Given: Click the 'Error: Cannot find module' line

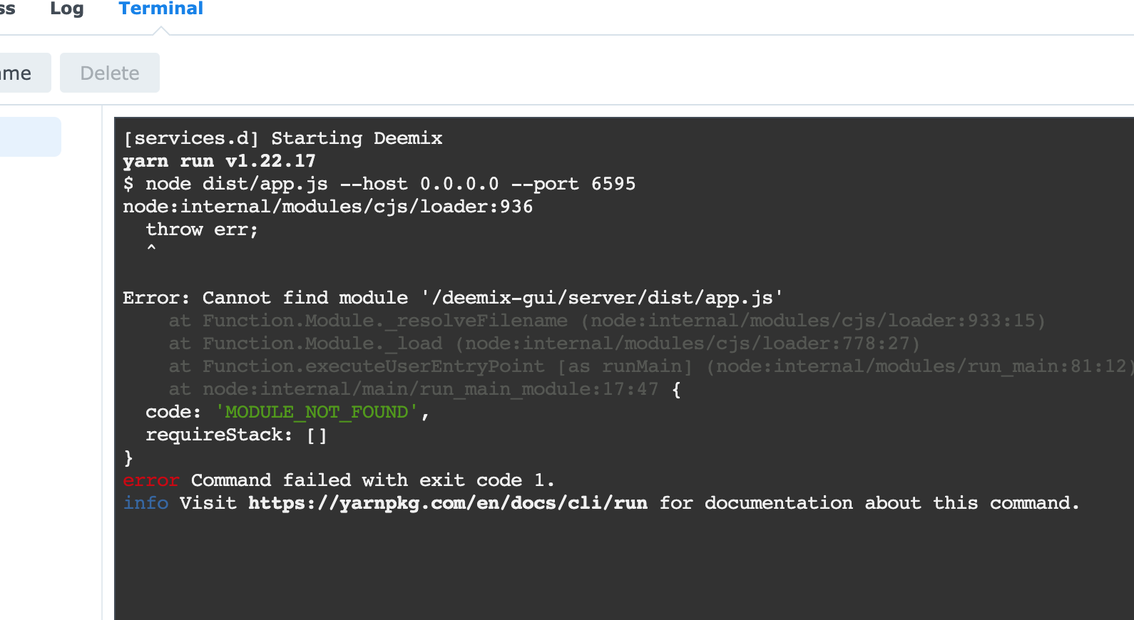Looking at the screenshot, I should point(452,298).
